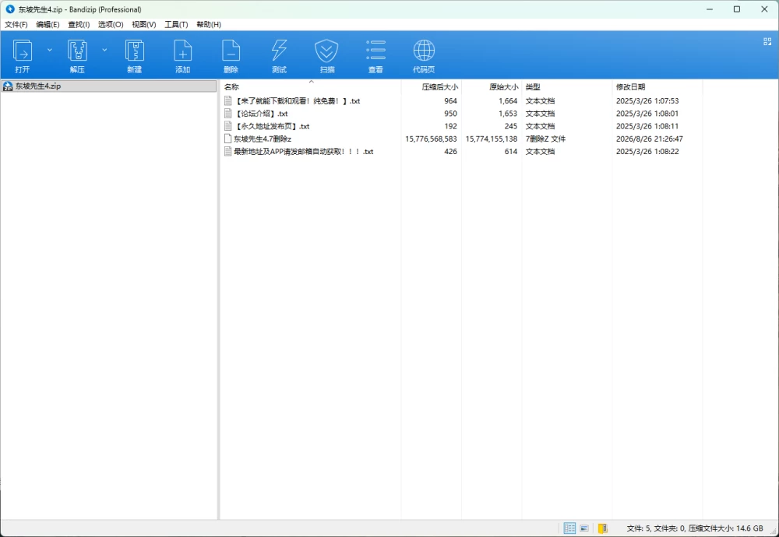Image resolution: width=779 pixels, height=537 pixels.
Task: Select 【来了就能下载和观看！纯免费！】.txt file
Action: pos(297,100)
